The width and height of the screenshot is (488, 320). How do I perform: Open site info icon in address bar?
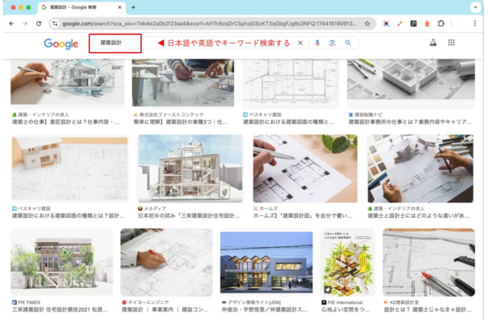[x=55, y=24]
